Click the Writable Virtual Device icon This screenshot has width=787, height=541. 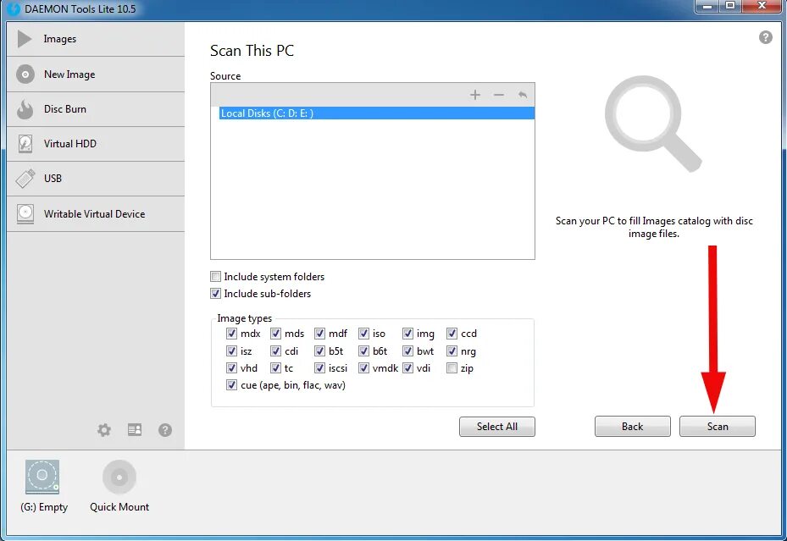coord(25,213)
